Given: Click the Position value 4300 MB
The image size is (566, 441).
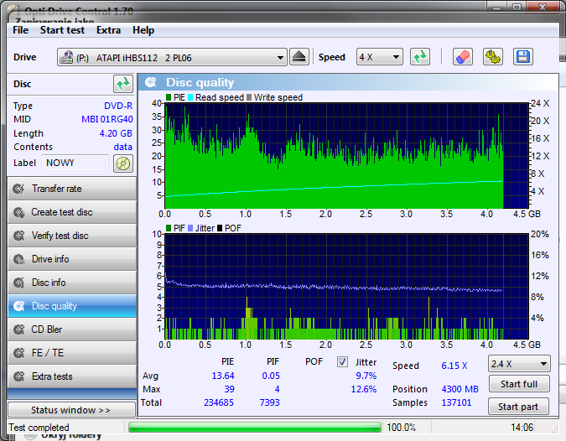Looking at the screenshot, I should (x=460, y=389).
